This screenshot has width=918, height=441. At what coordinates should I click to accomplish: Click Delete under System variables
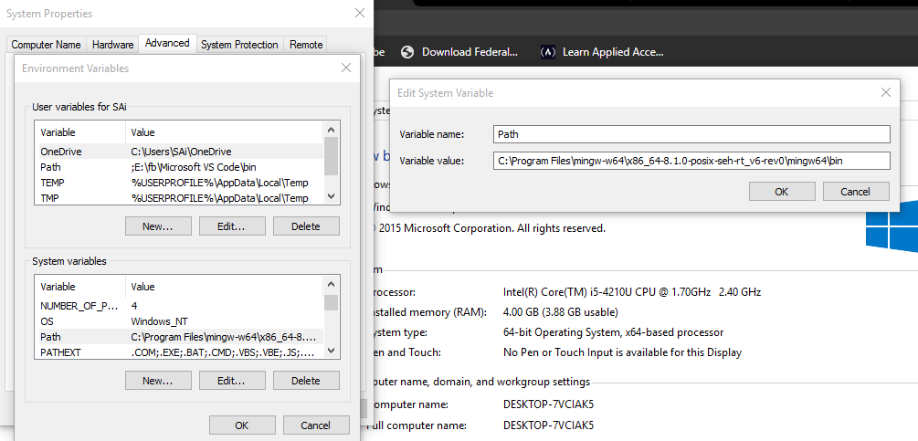(x=306, y=381)
